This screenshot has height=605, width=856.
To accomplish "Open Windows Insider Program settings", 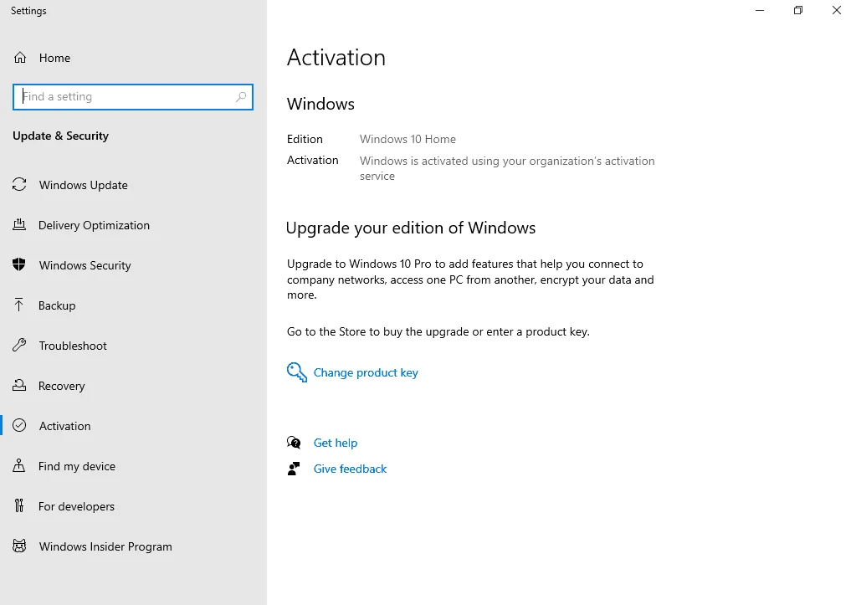I will pos(133,546).
